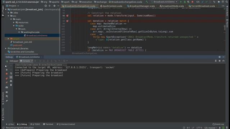
Task: Toggle scroll to end in console
Action: 11,77
